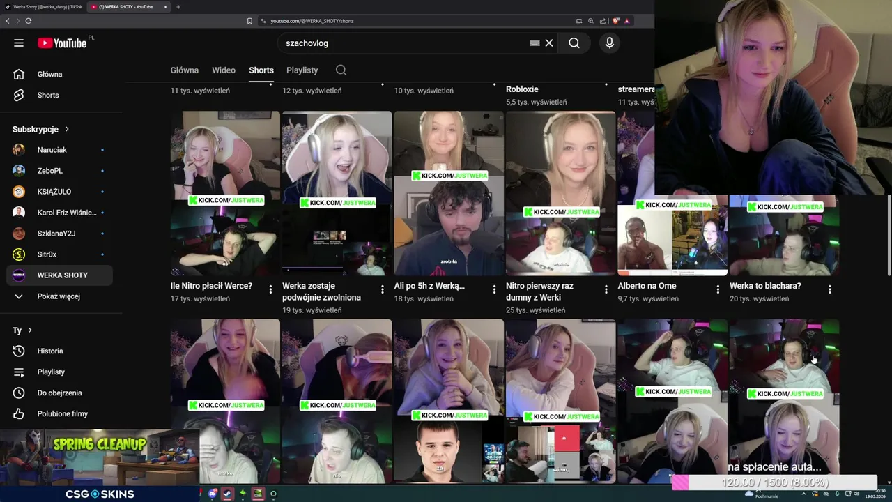
Task: Clear the search box with the X
Action: coord(549,43)
